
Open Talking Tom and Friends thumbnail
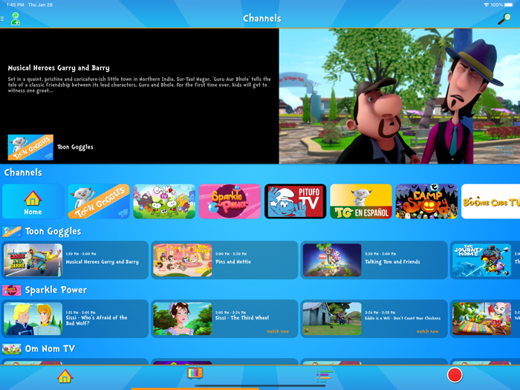tap(332, 260)
